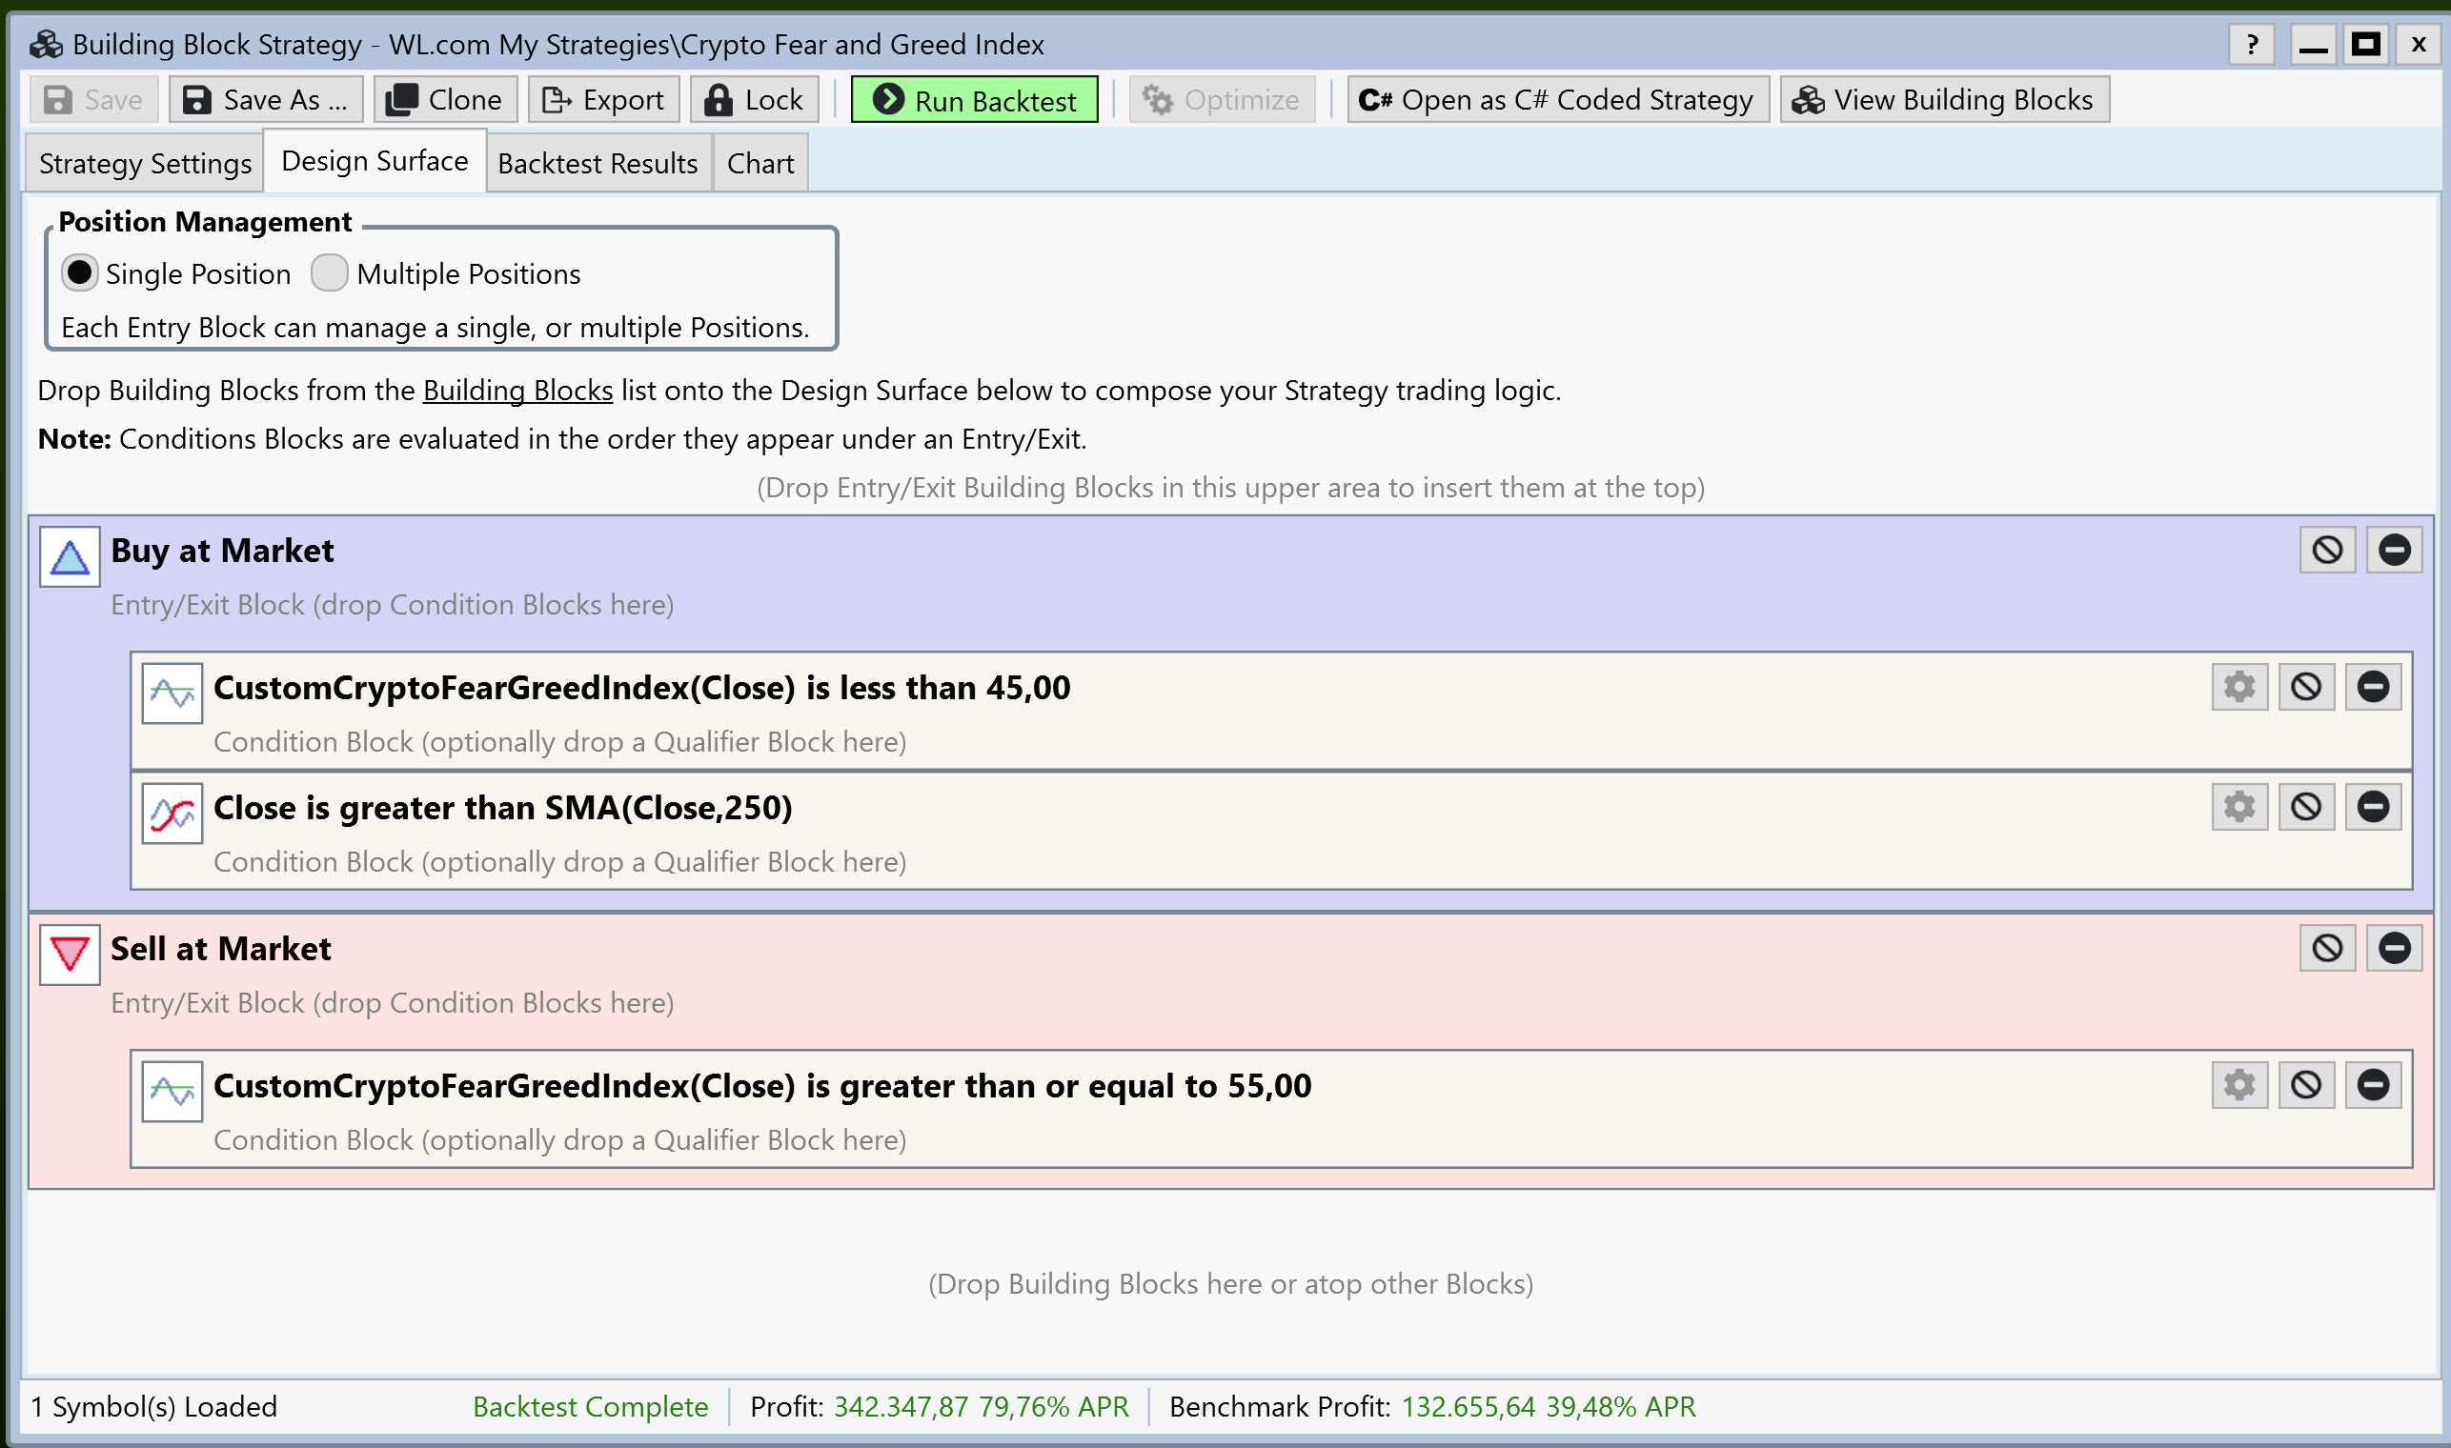This screenshot has height=1448, width=2451.
Task: Delete the SMA(Close,250) condition block
Action: click(2373, 807)
